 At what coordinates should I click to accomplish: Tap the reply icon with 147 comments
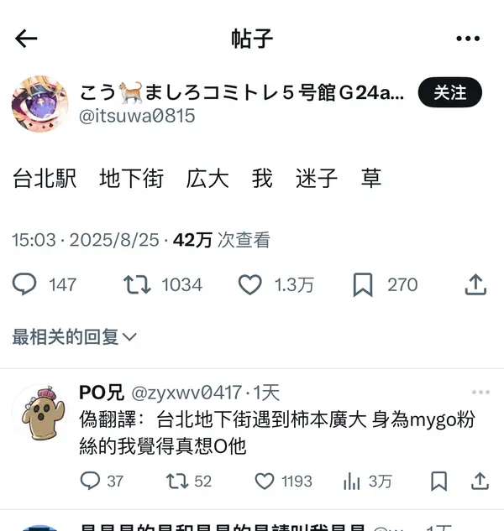click(x=24, y=284)
